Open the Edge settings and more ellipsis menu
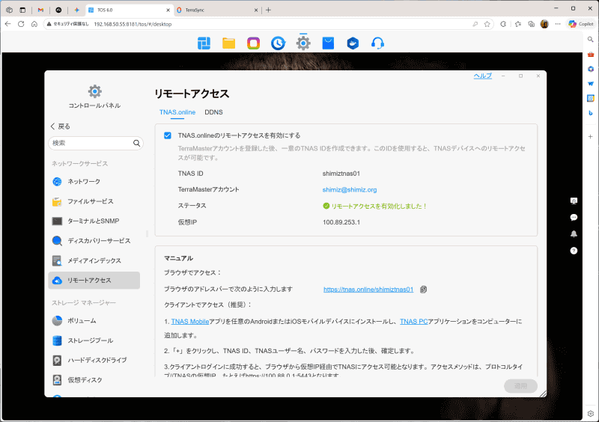 coord(558,24)
